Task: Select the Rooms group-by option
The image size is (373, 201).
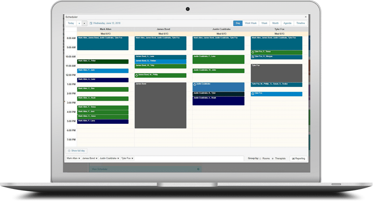Action: point(260,158)
